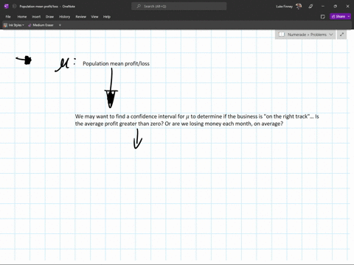Open the sticky notes feed icon
Viewport: 354px width, 265px height.
(323, 17)
